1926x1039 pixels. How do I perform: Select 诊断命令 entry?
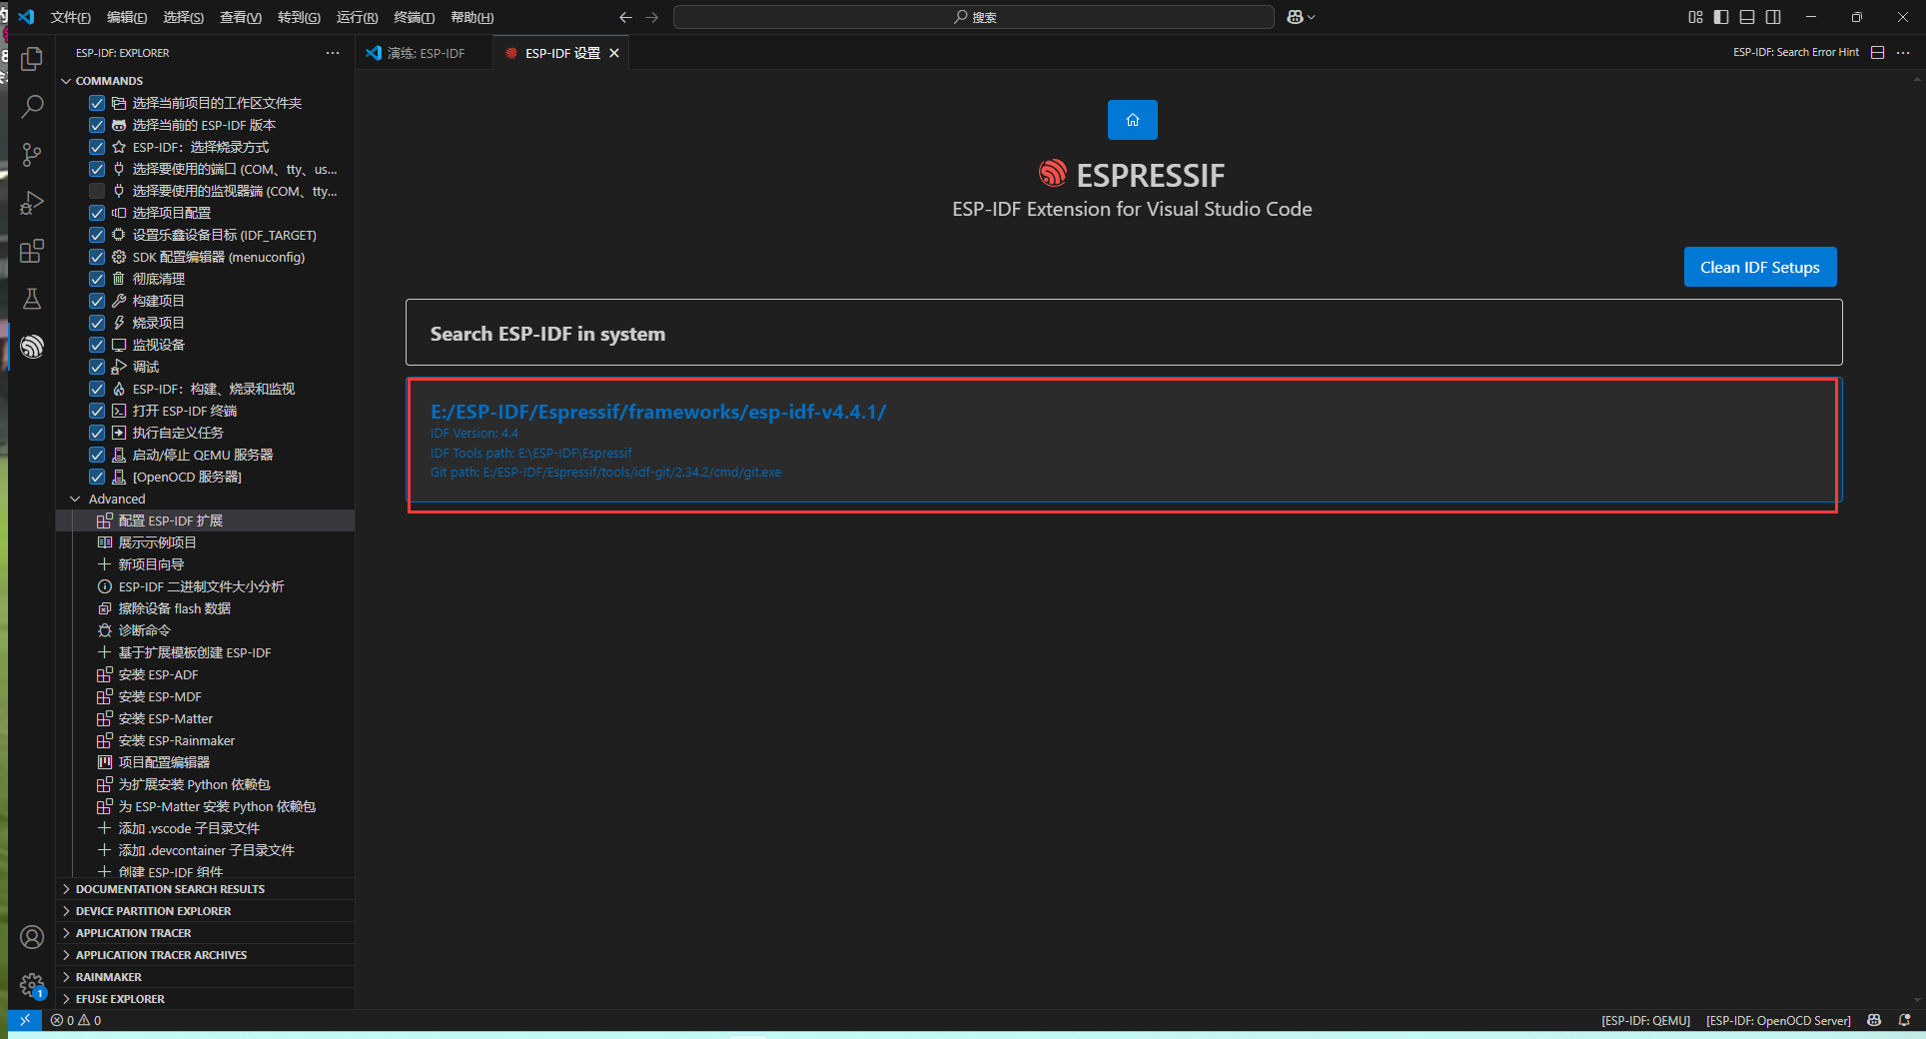pos(206,630)
